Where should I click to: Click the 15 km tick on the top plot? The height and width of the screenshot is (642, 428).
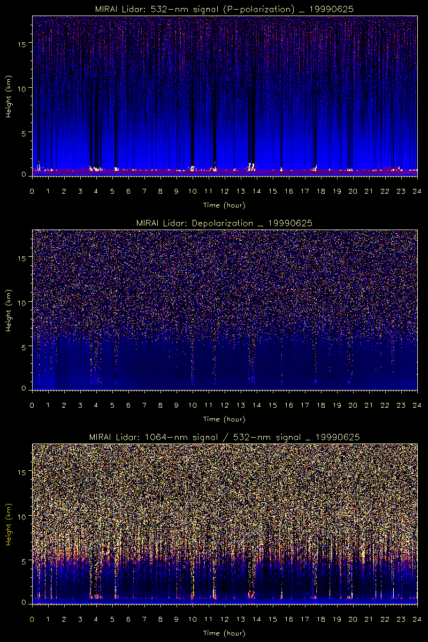point(25,42)
